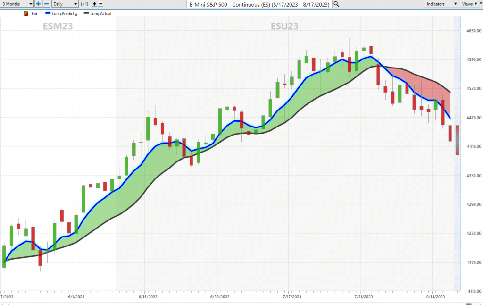Click the 4590.00 price axis label
Screen dimensions: 483x305
[474, 59]
